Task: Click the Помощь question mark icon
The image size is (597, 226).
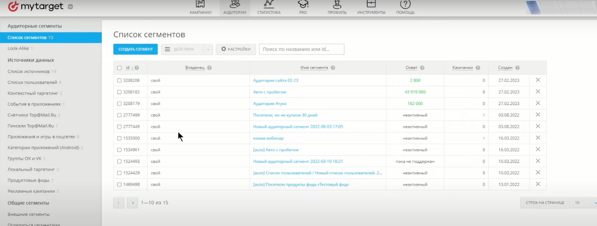Action: tap(405, 4)
